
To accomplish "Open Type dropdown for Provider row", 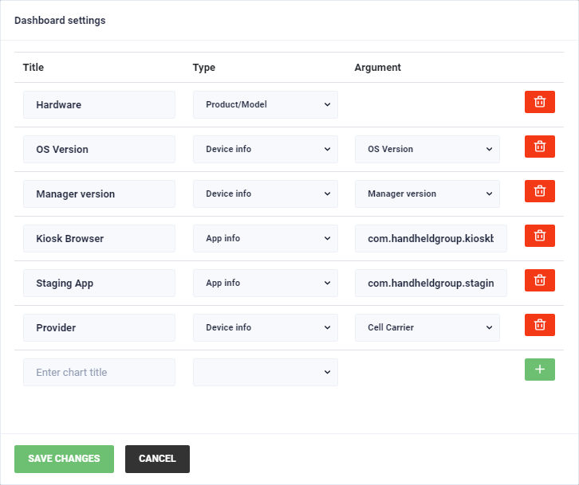I will click(265, 327).
